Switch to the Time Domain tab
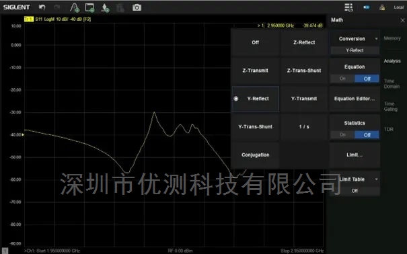 (x=392, y=84)
